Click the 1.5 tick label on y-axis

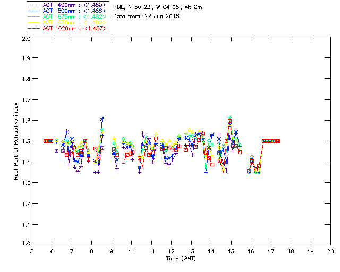(25, 141)
